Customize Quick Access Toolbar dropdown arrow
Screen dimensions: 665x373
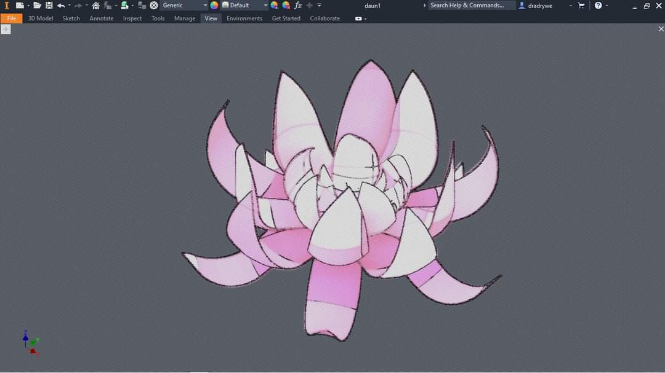(x=320, y=6)
